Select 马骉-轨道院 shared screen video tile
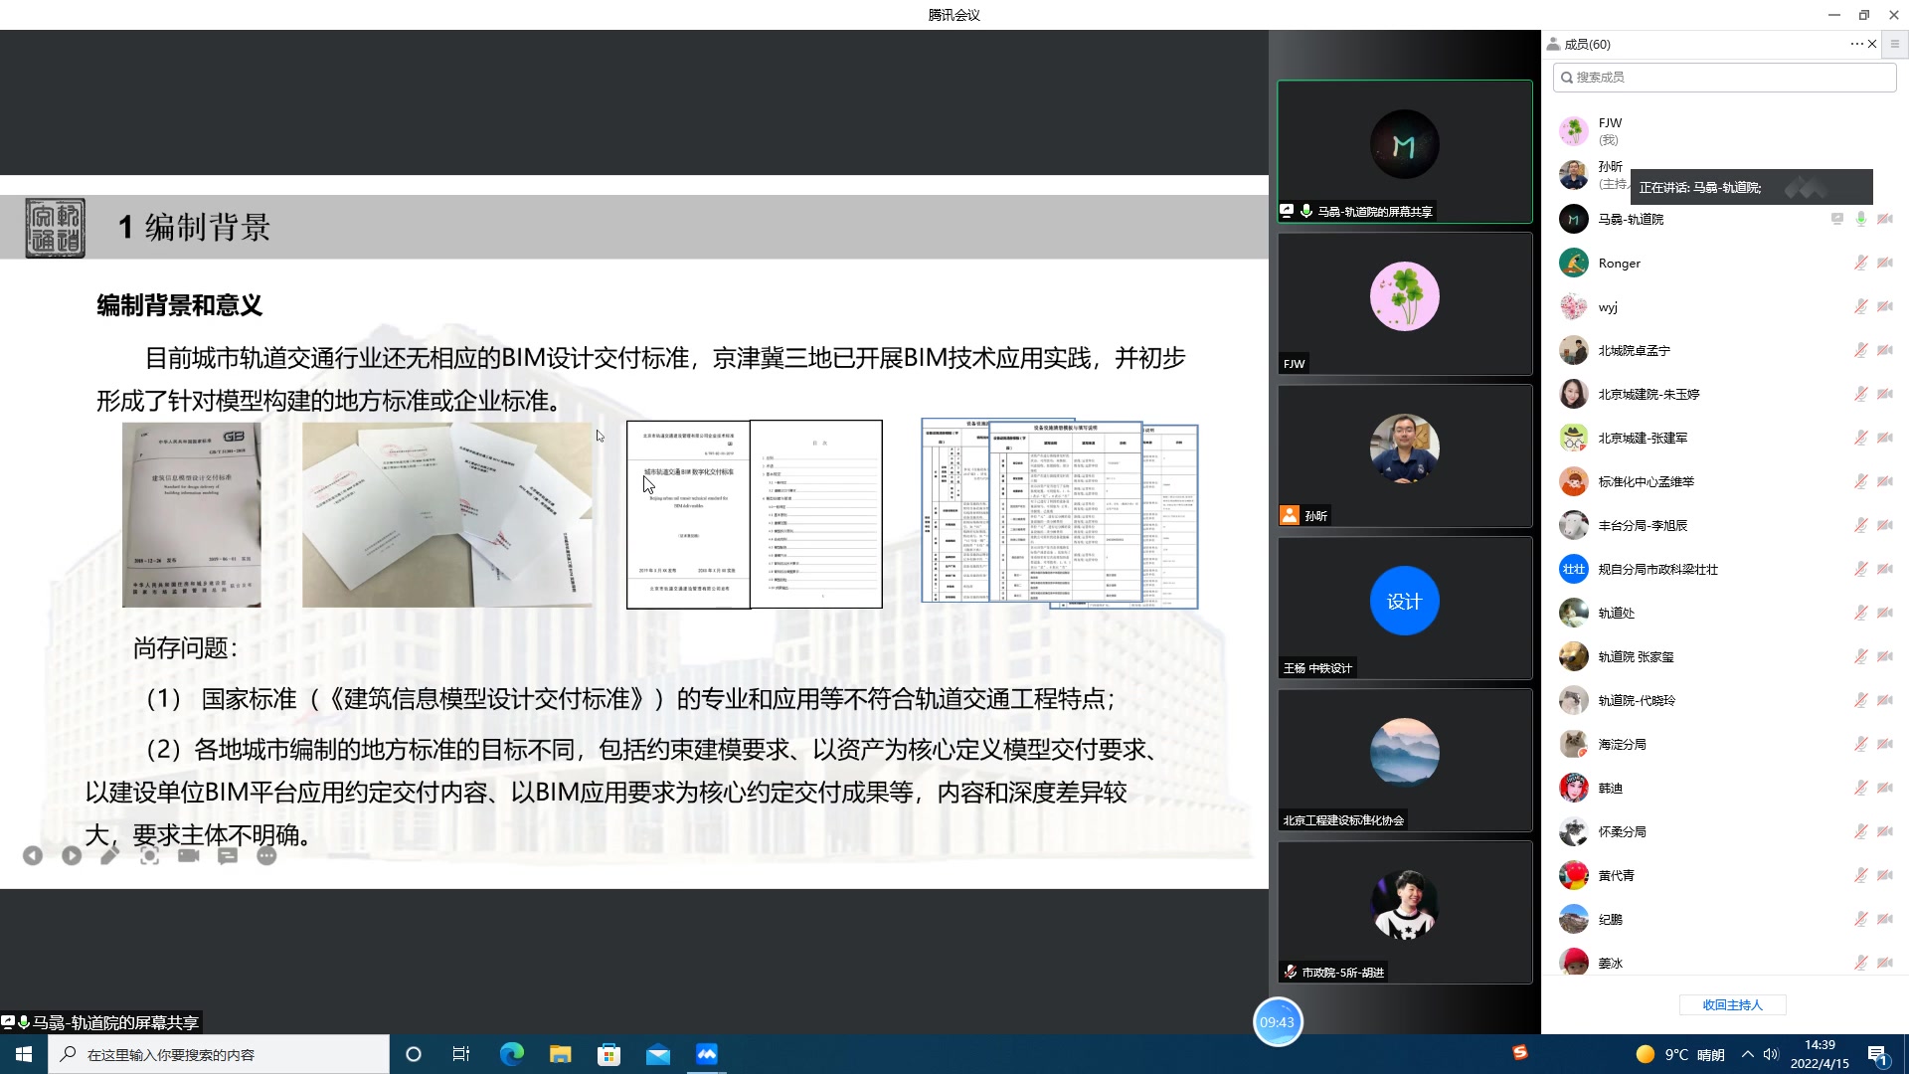 (x=1405, y=151)
